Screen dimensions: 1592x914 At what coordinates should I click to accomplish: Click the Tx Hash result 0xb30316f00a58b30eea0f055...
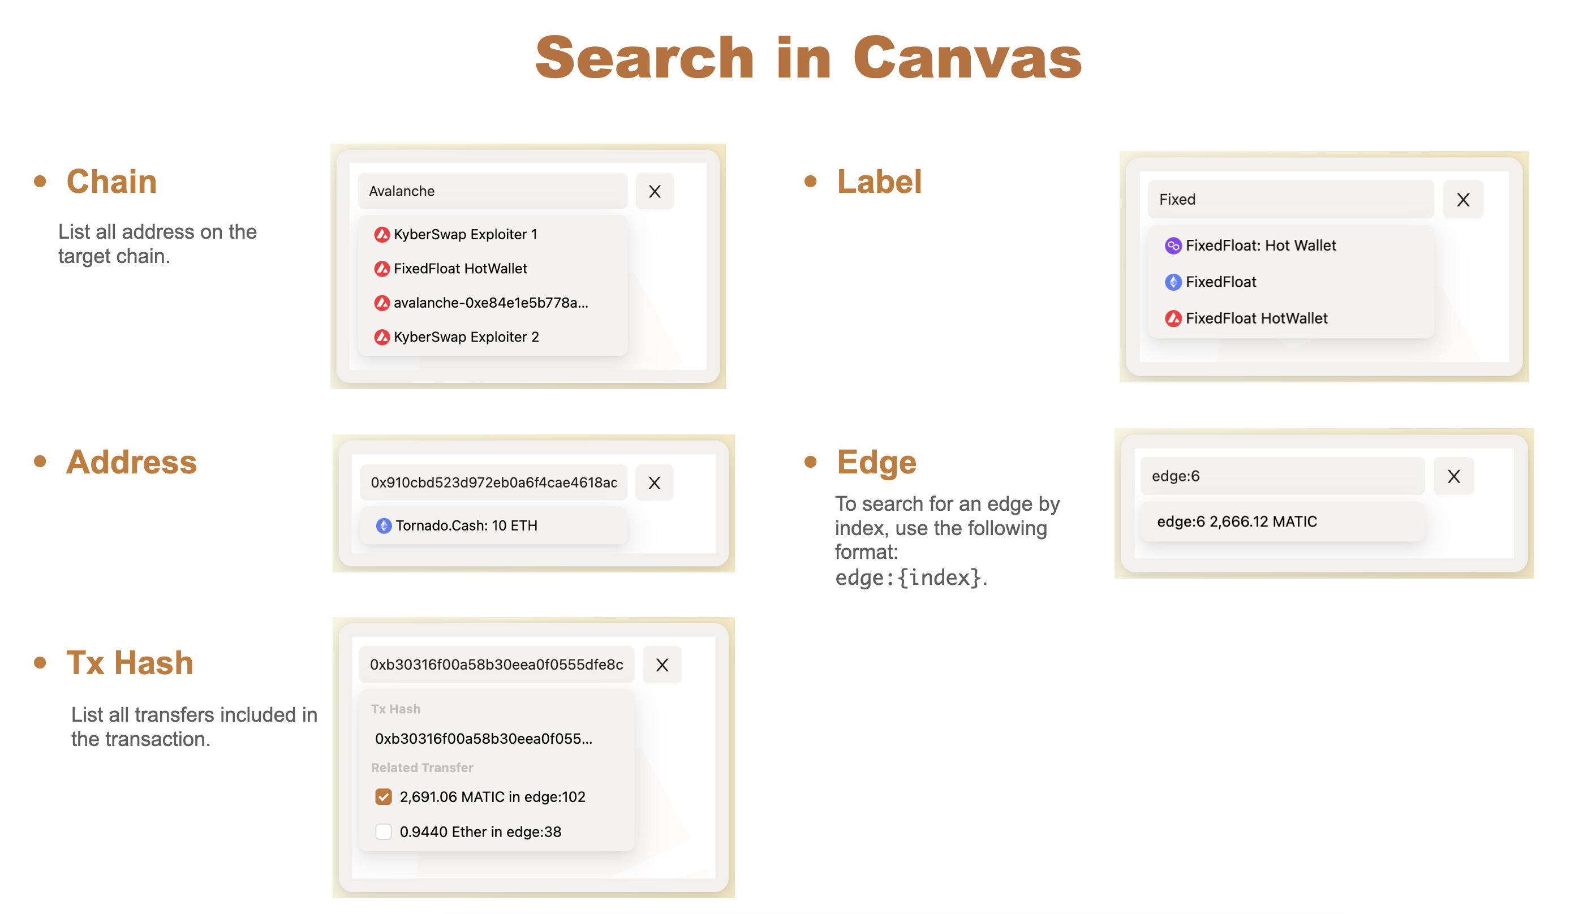tap(483, 738)
